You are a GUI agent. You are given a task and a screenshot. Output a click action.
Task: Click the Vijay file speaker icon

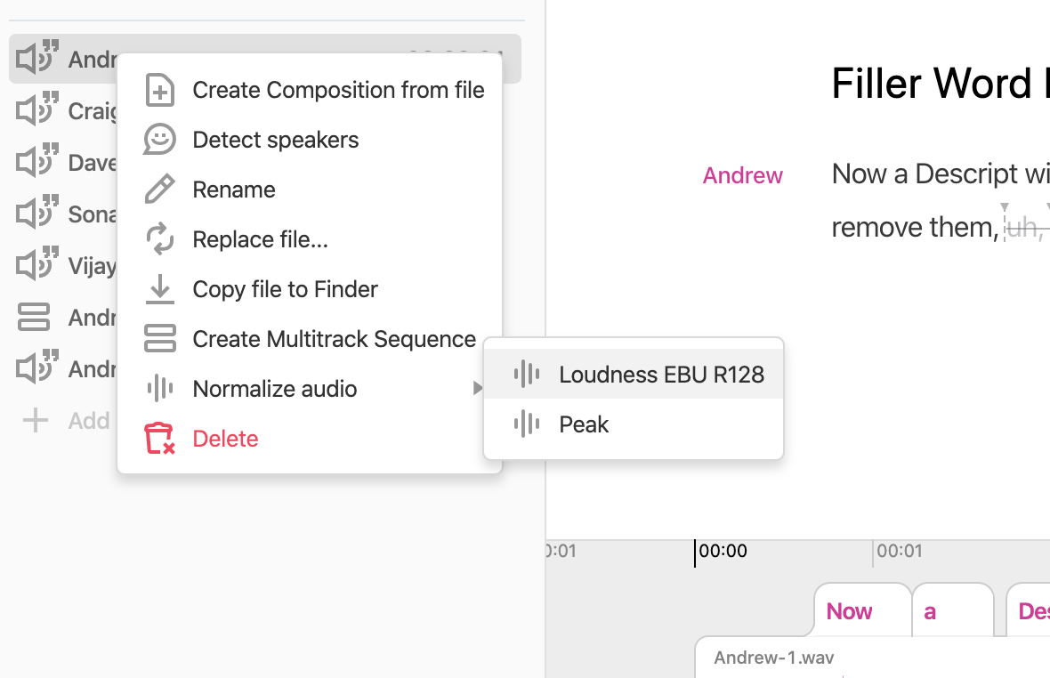point(37,264)
